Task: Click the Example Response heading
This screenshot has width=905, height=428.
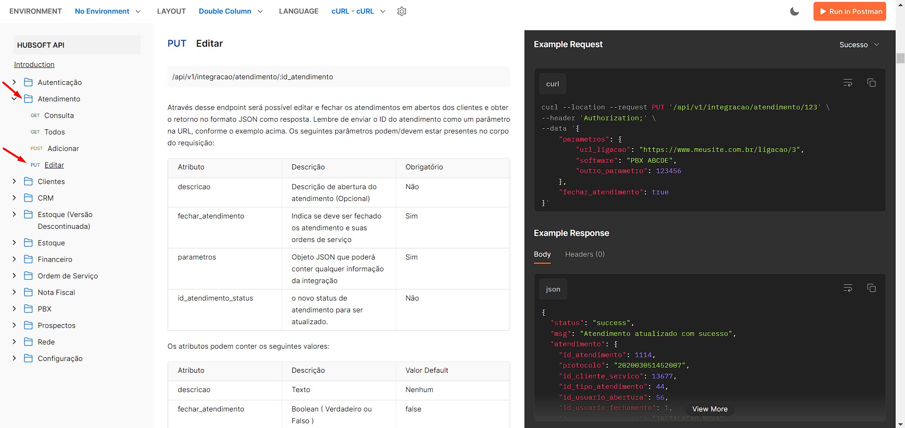Action: pyautogui.click(x=571, y=233)
